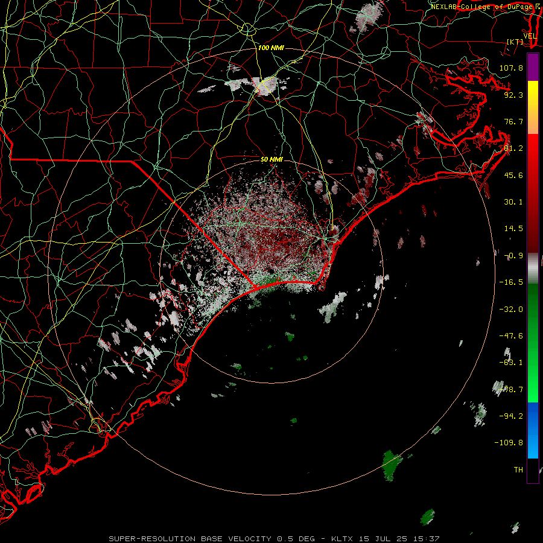Click the -0.9 legend value
This screenshot has height=543, width=543.
click(x=513, y=256)
